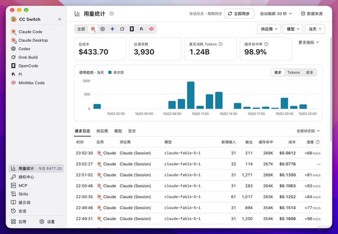Open 数据来源 database icon button

tap(312, 13)
